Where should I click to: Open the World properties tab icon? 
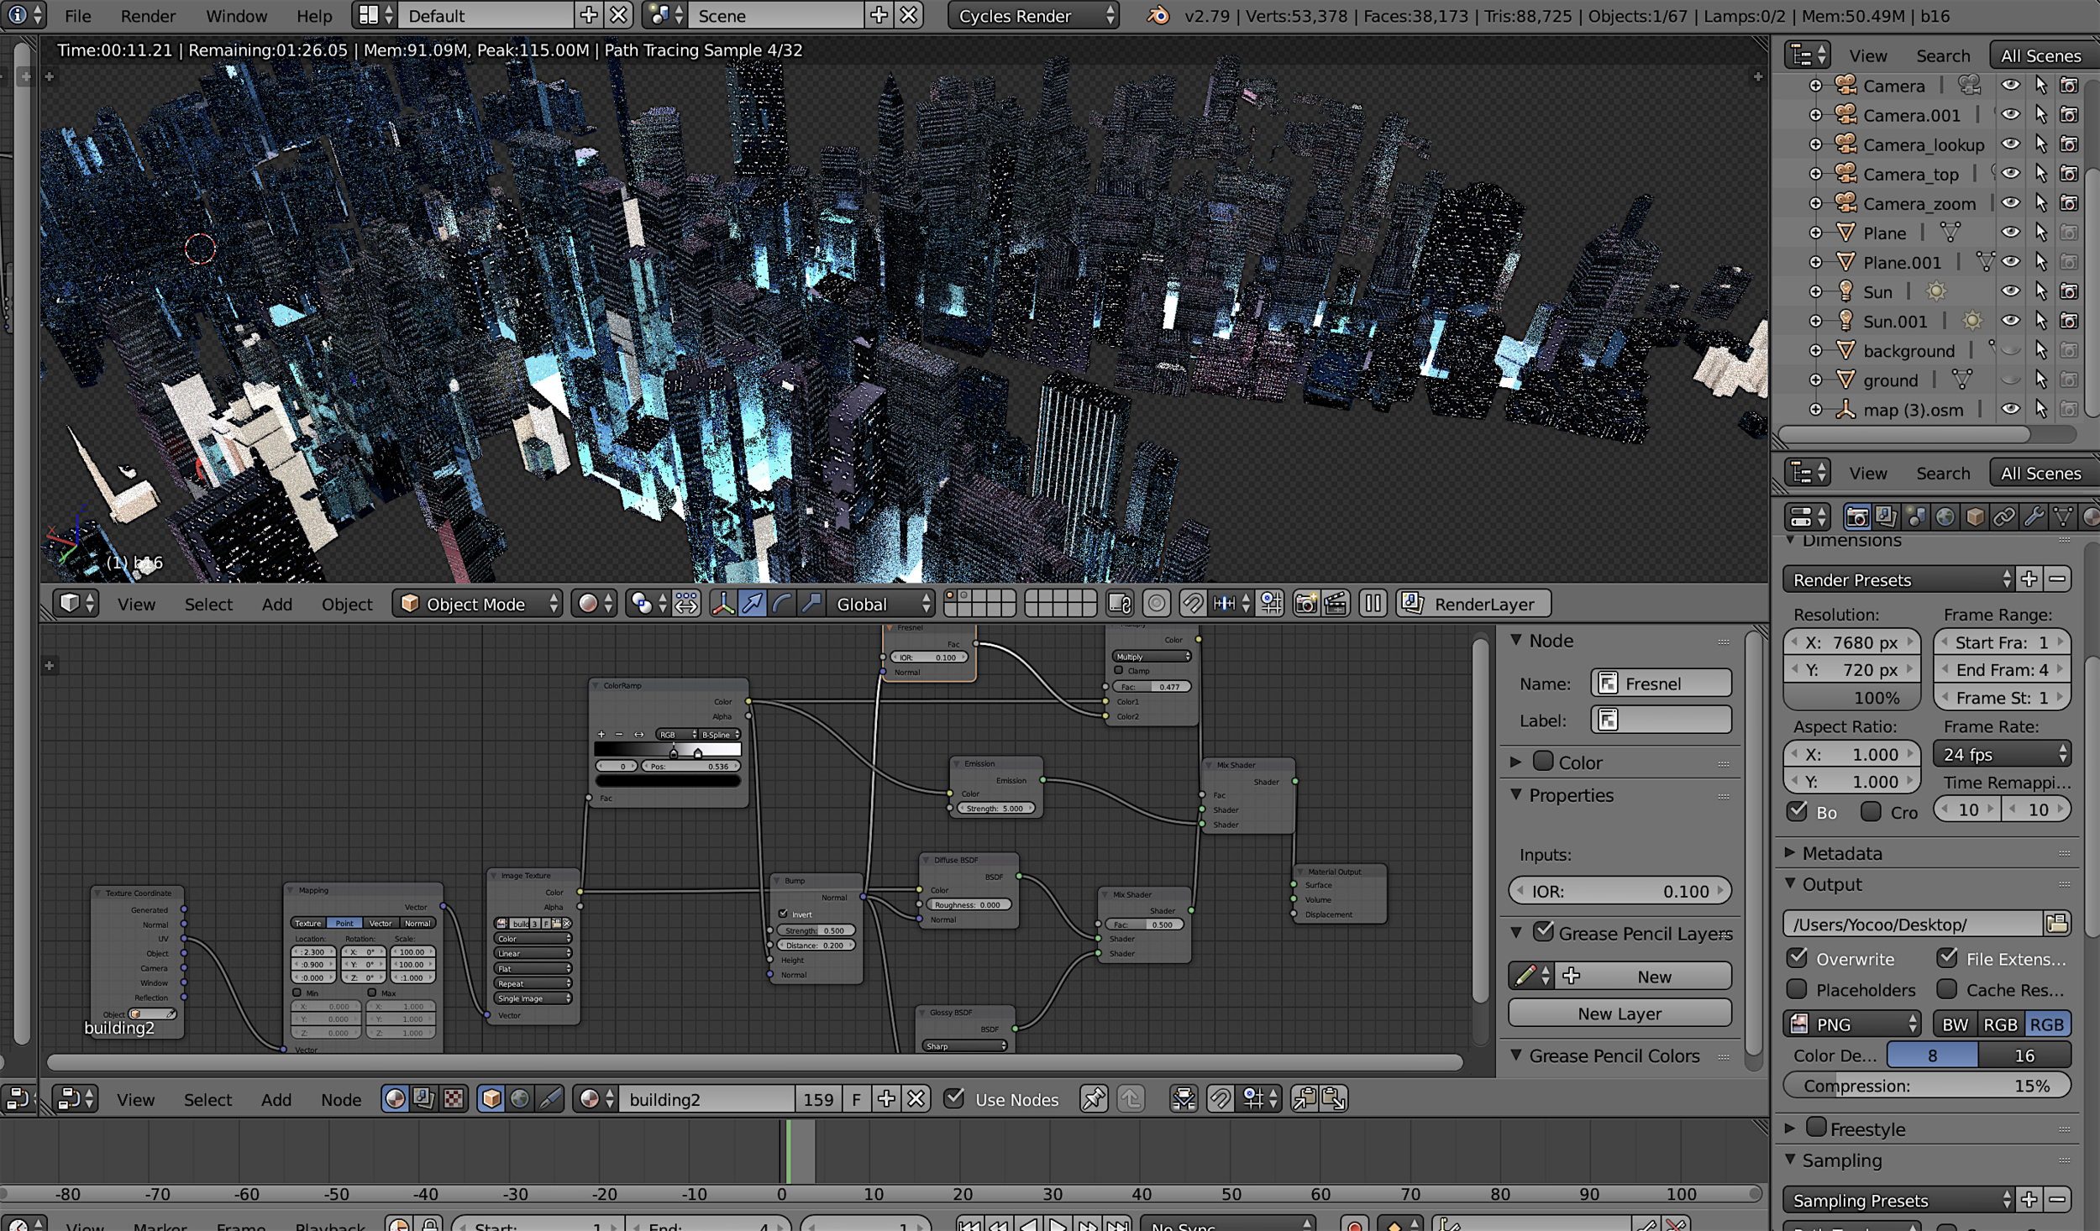click(1945, 516)
